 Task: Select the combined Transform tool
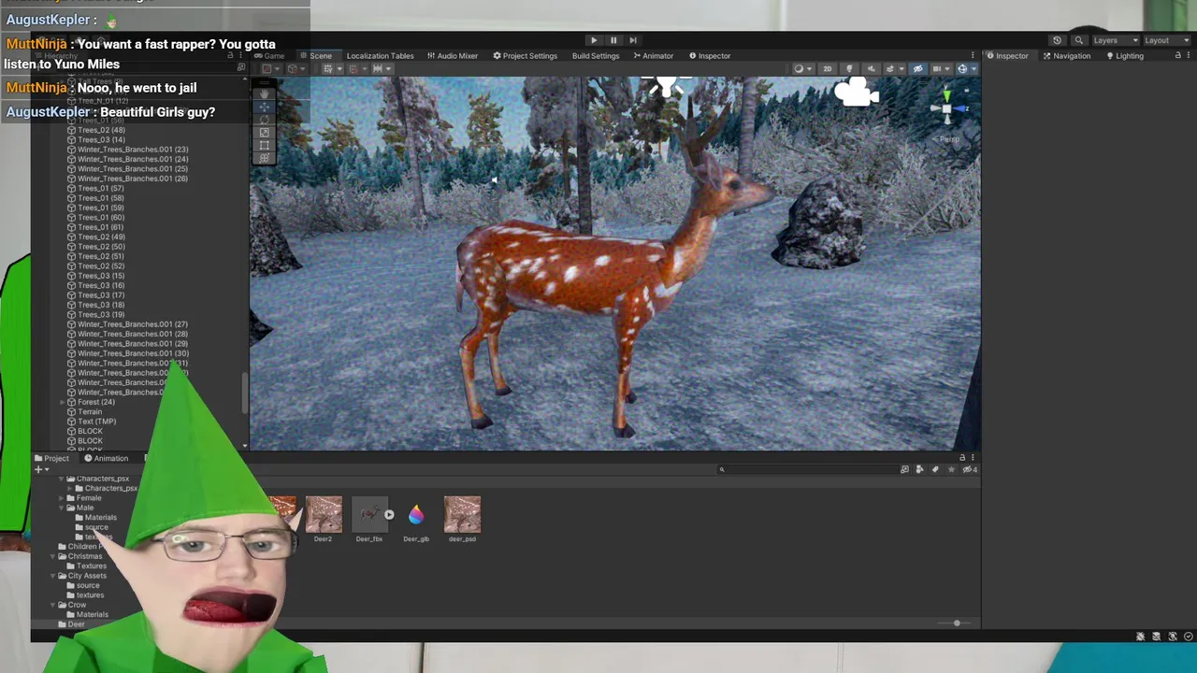tap(264, 157)
